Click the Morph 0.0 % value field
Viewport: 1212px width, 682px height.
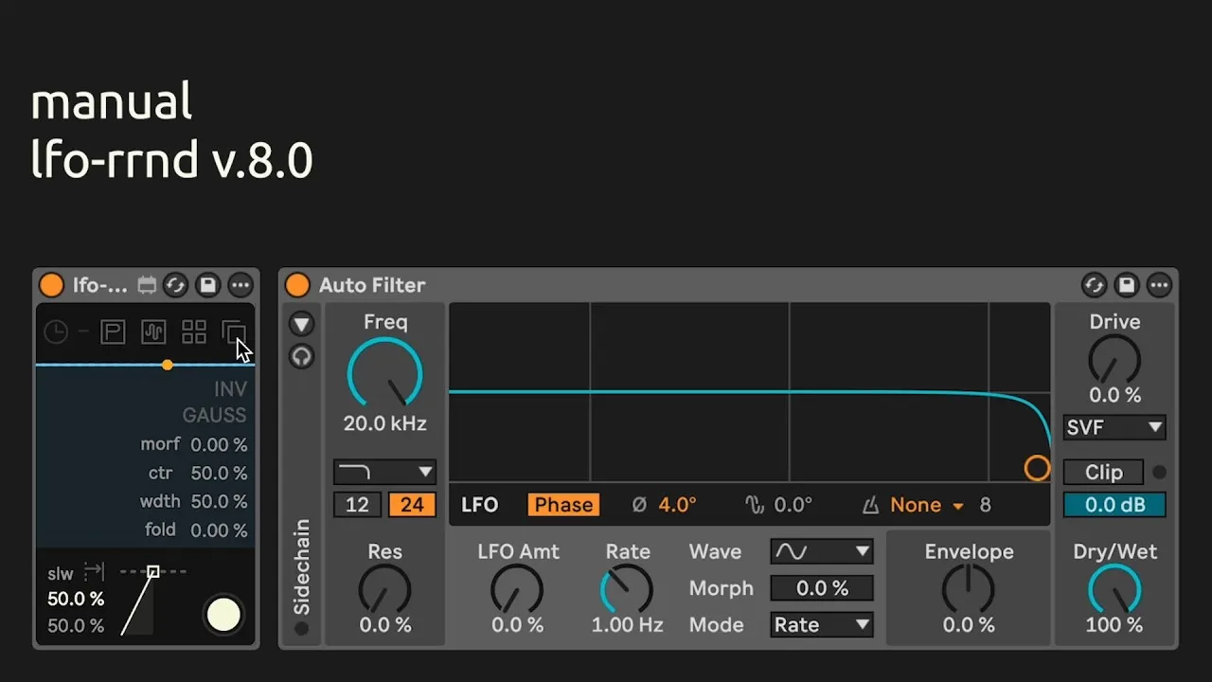[822, 588]
